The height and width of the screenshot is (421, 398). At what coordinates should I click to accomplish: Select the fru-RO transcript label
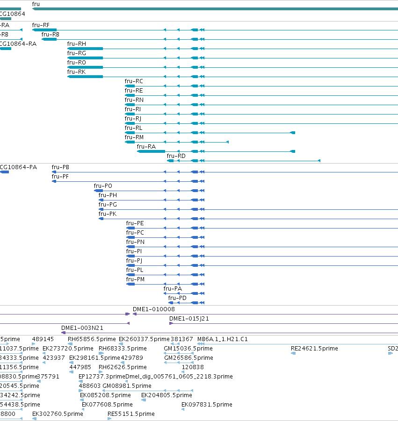(x=77, y=62)
